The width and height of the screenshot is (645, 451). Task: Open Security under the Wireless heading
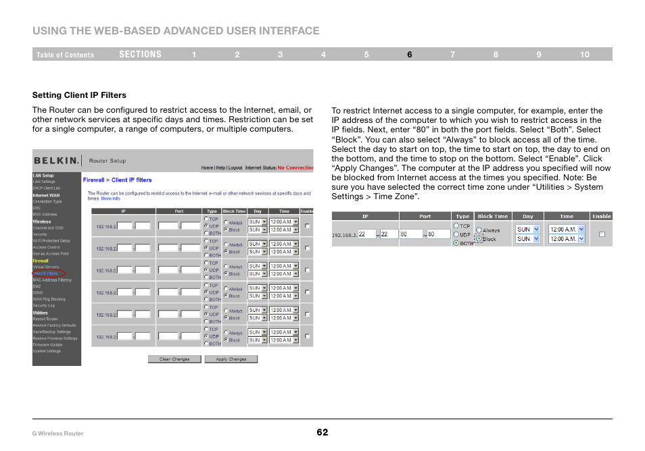tap(40, 234)
